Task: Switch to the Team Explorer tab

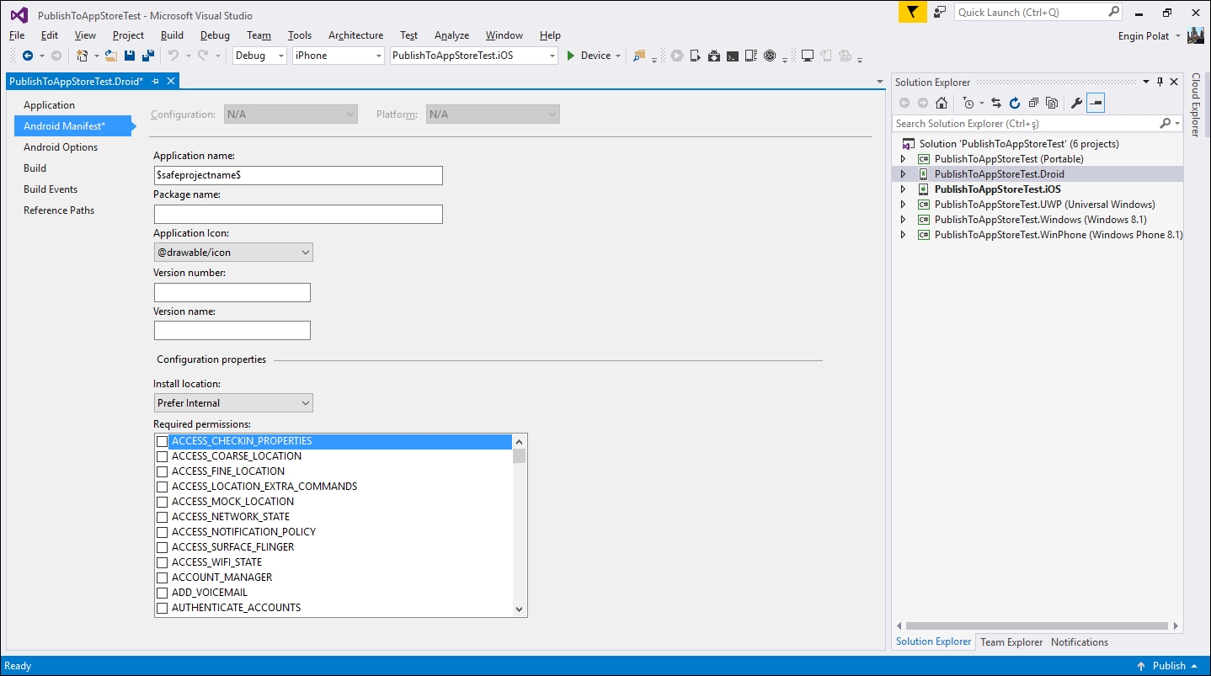Action: click(1011, 641)
